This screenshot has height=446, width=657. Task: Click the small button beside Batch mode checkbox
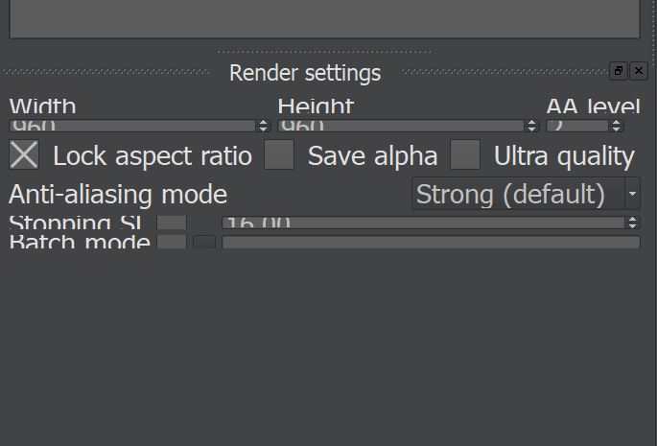204,242
